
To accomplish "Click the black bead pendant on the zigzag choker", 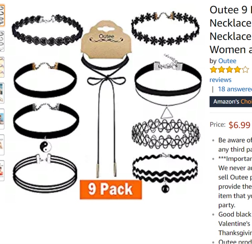I will pos(165,189).
